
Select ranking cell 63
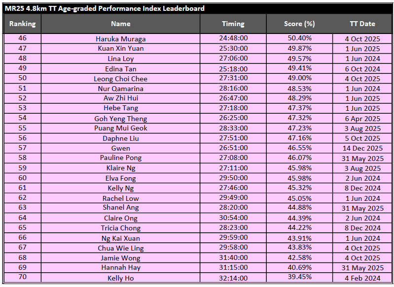[x=22, y=208]
